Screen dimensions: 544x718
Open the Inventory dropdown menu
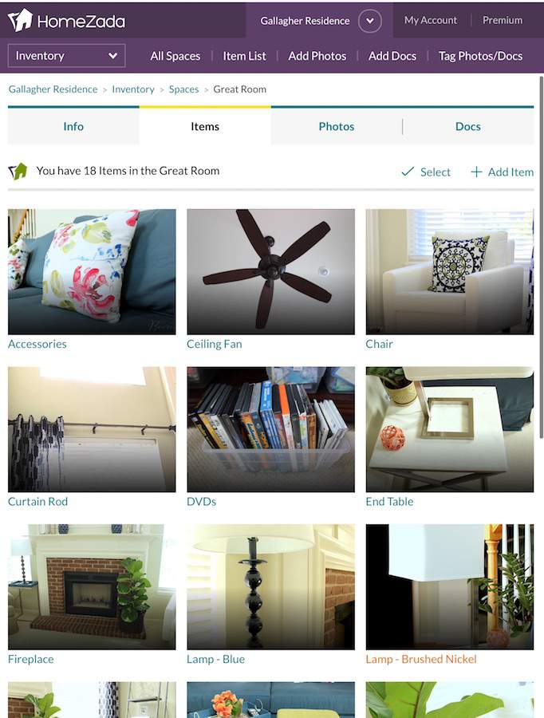click(x=66, y=56)
